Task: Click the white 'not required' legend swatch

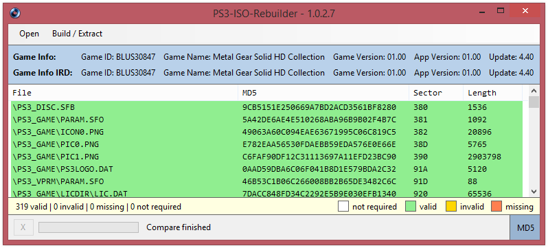Action: 343,207
